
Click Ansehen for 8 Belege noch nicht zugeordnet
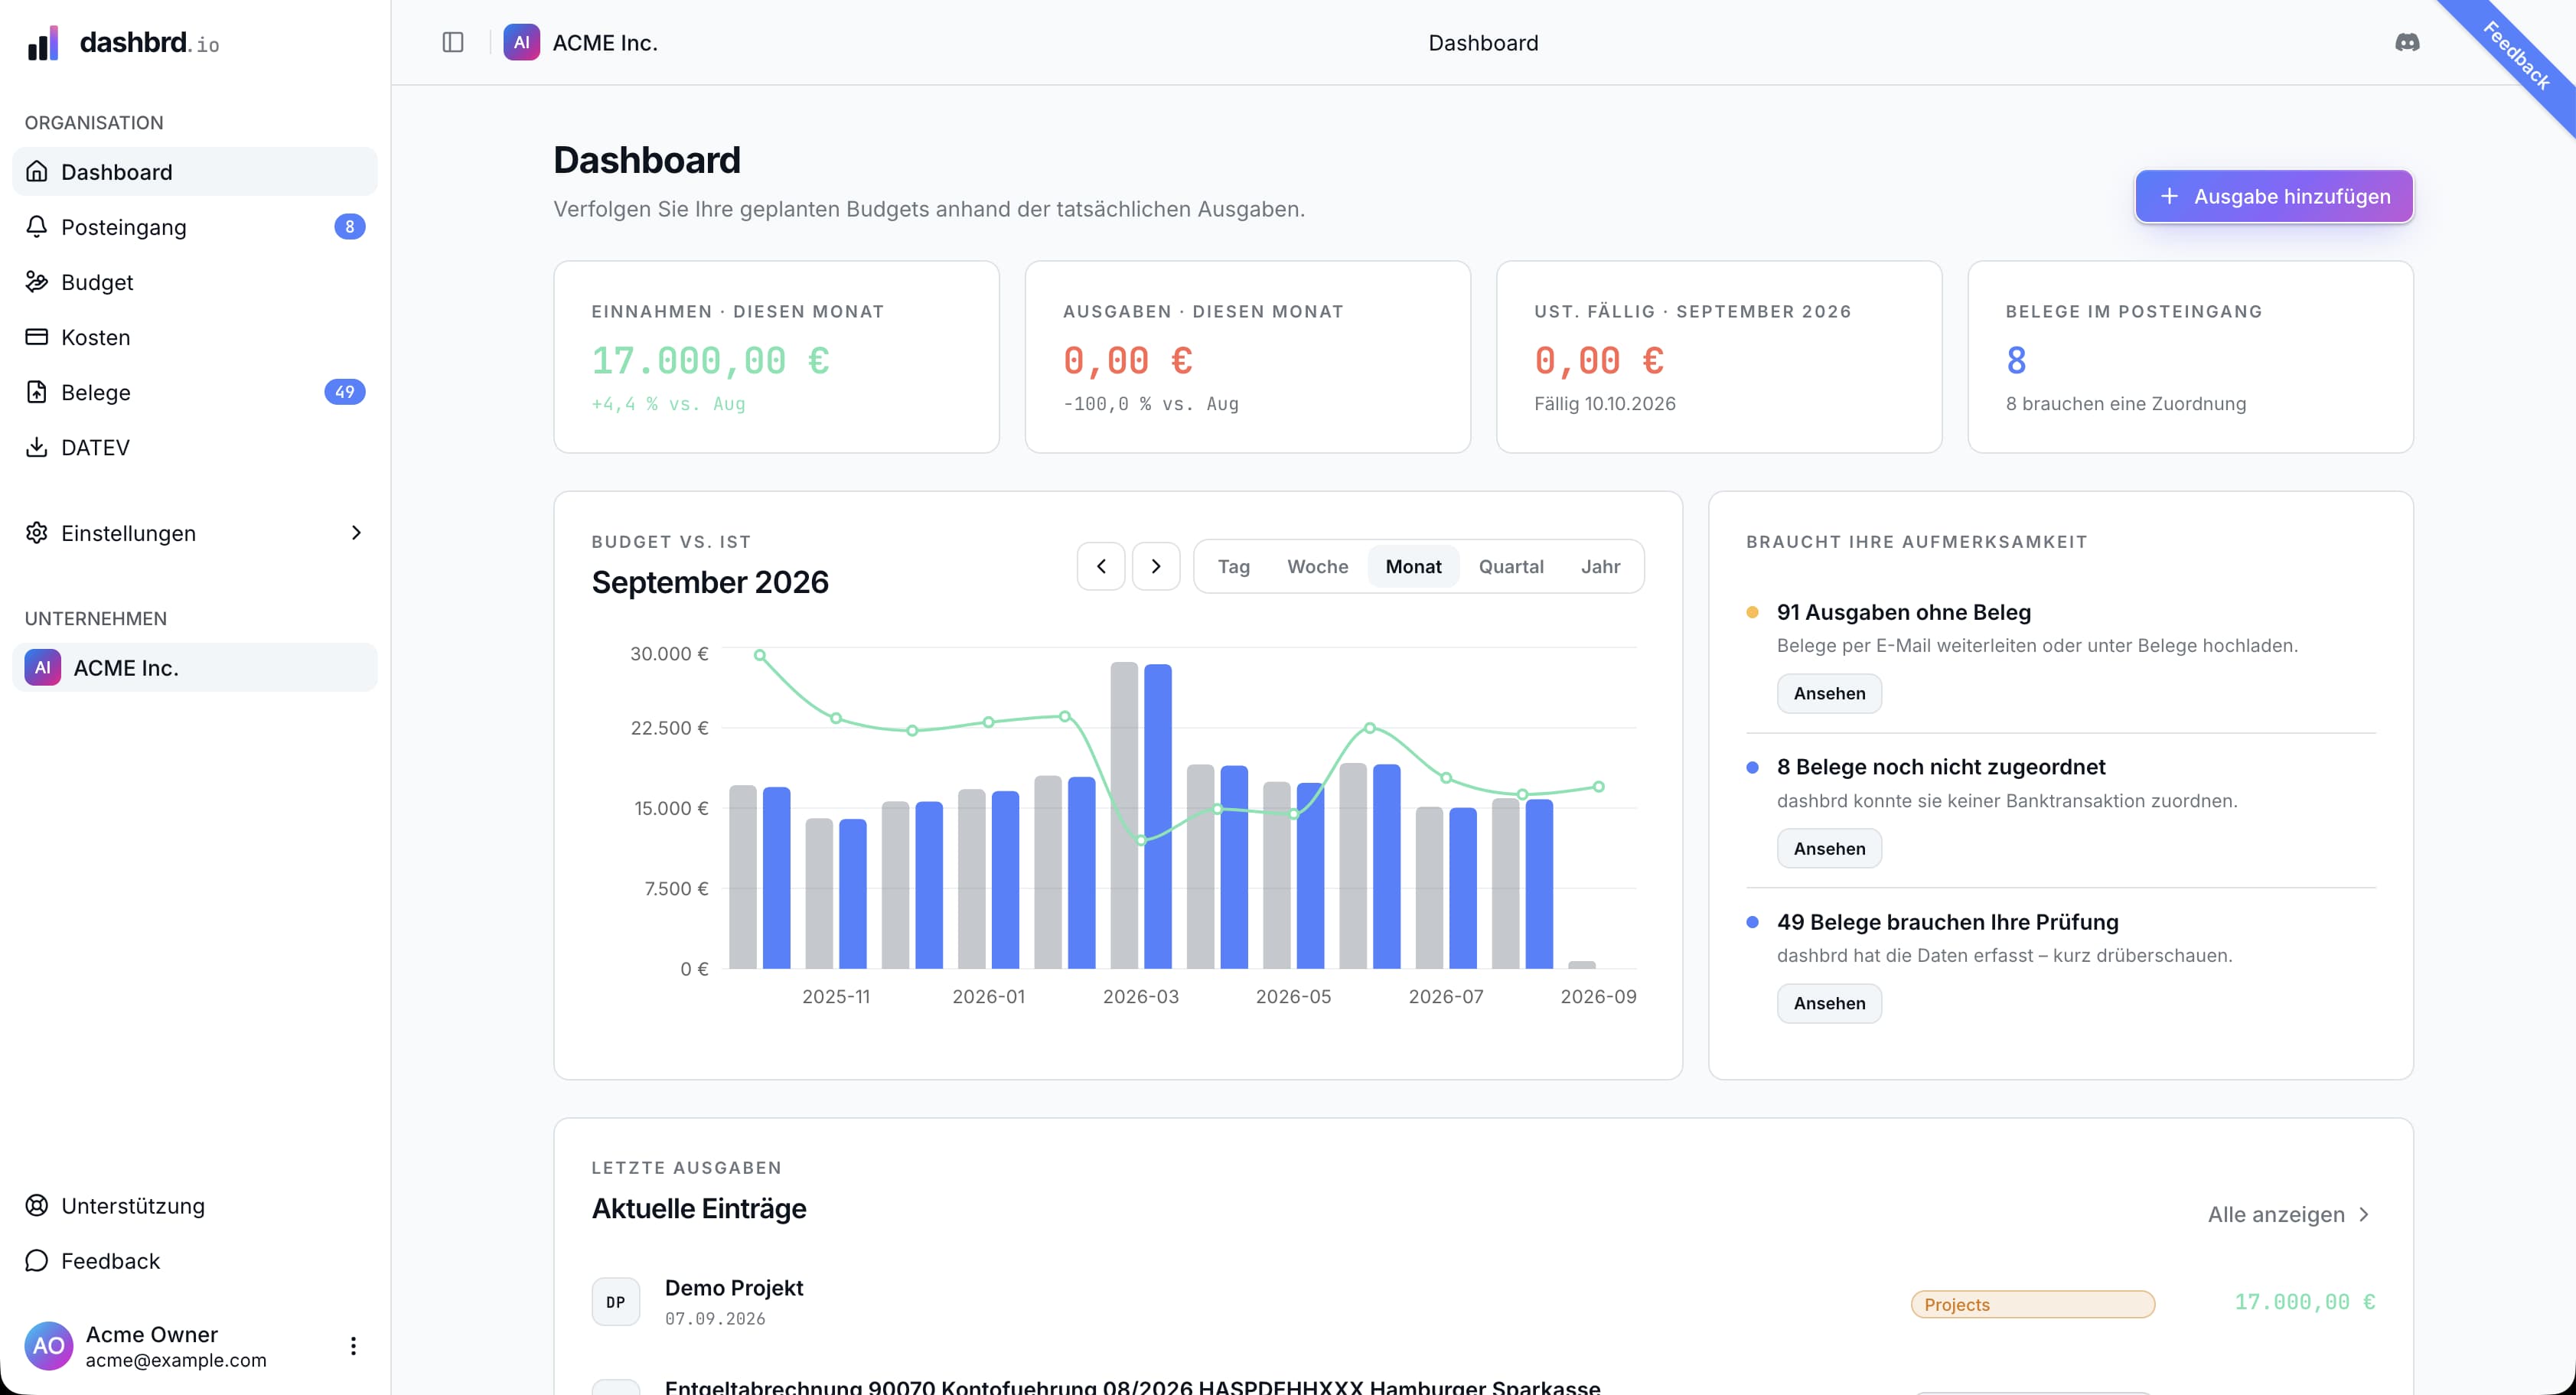[x=1828, y=848]
